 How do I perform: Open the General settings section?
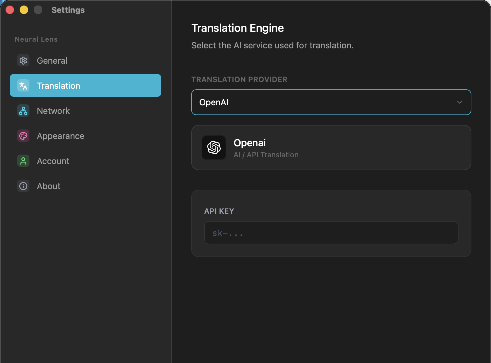coord(52,61)
